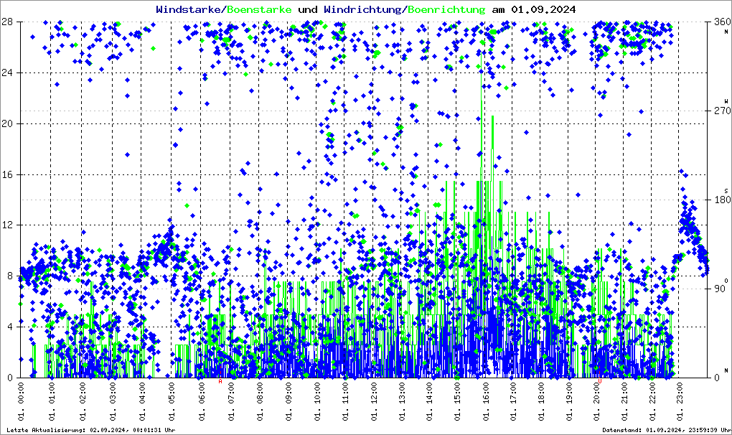Click the '01. 23:00' time label
The height and width of the screenshot is (435, 732).
[680, 401]
